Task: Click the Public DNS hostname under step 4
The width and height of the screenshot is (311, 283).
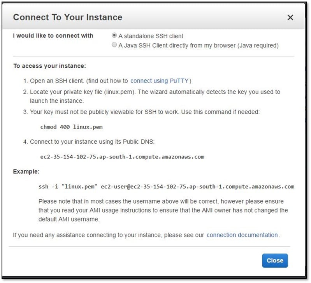Action: click(122, 157)
